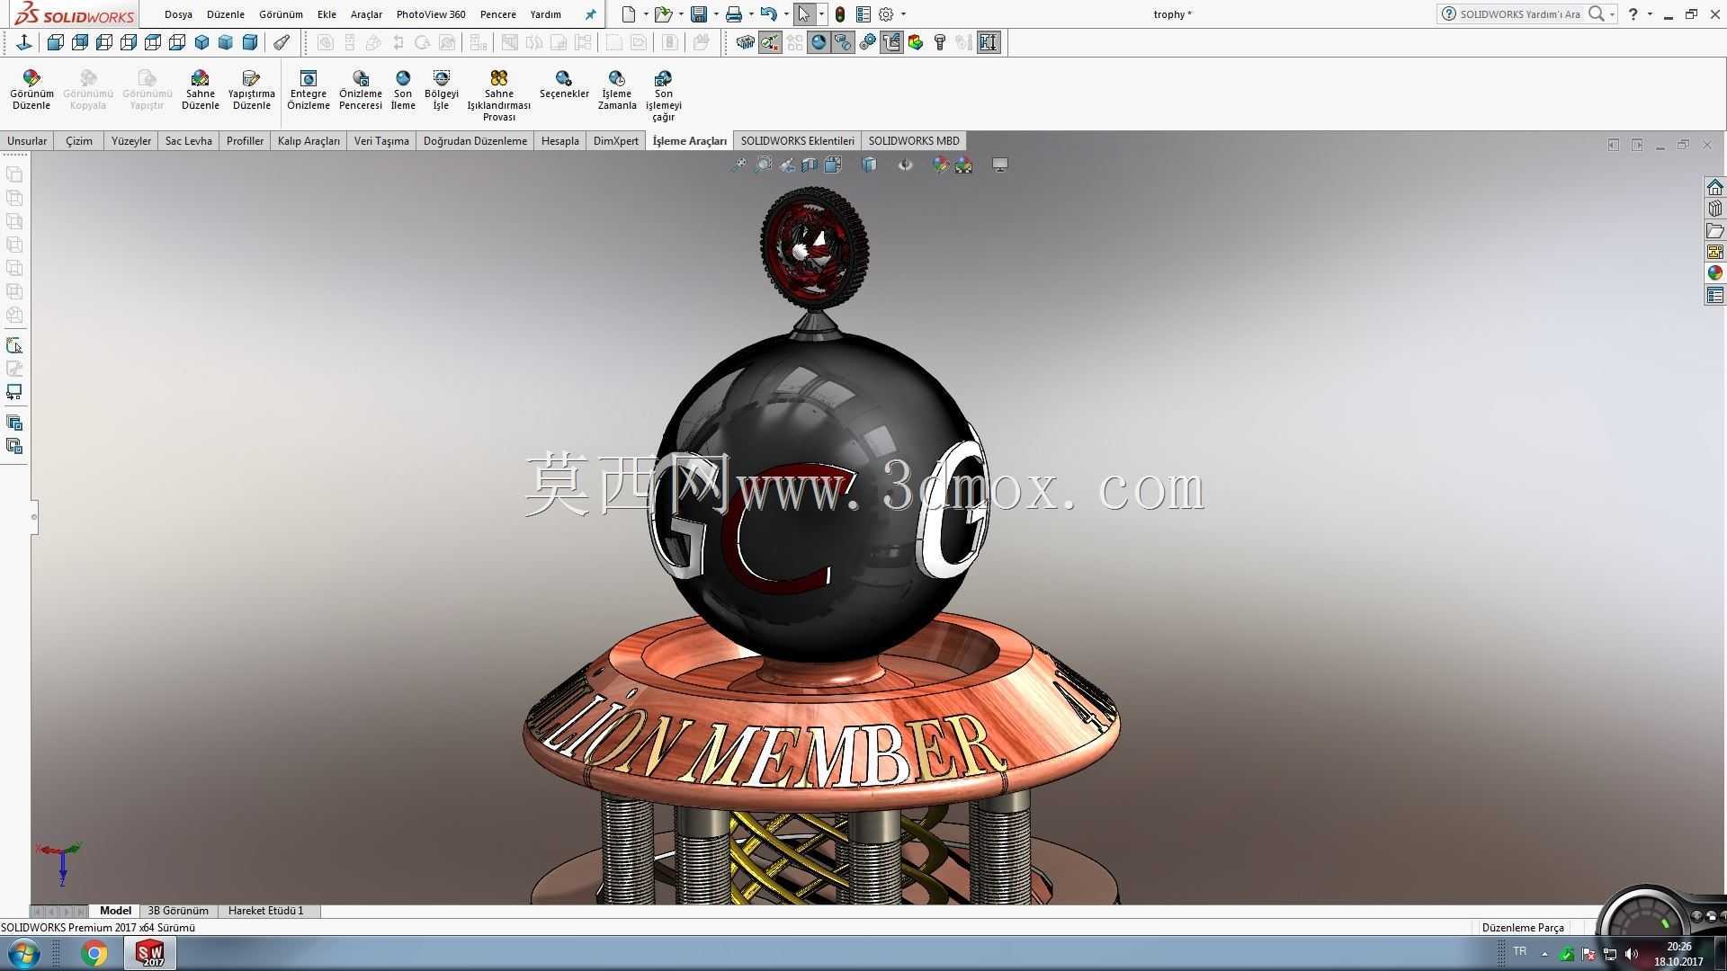The height and width of the screenshot is (971, 1727).
Task: Expand the Help question mark dropdown arrow
Action: click(1650, 14)
